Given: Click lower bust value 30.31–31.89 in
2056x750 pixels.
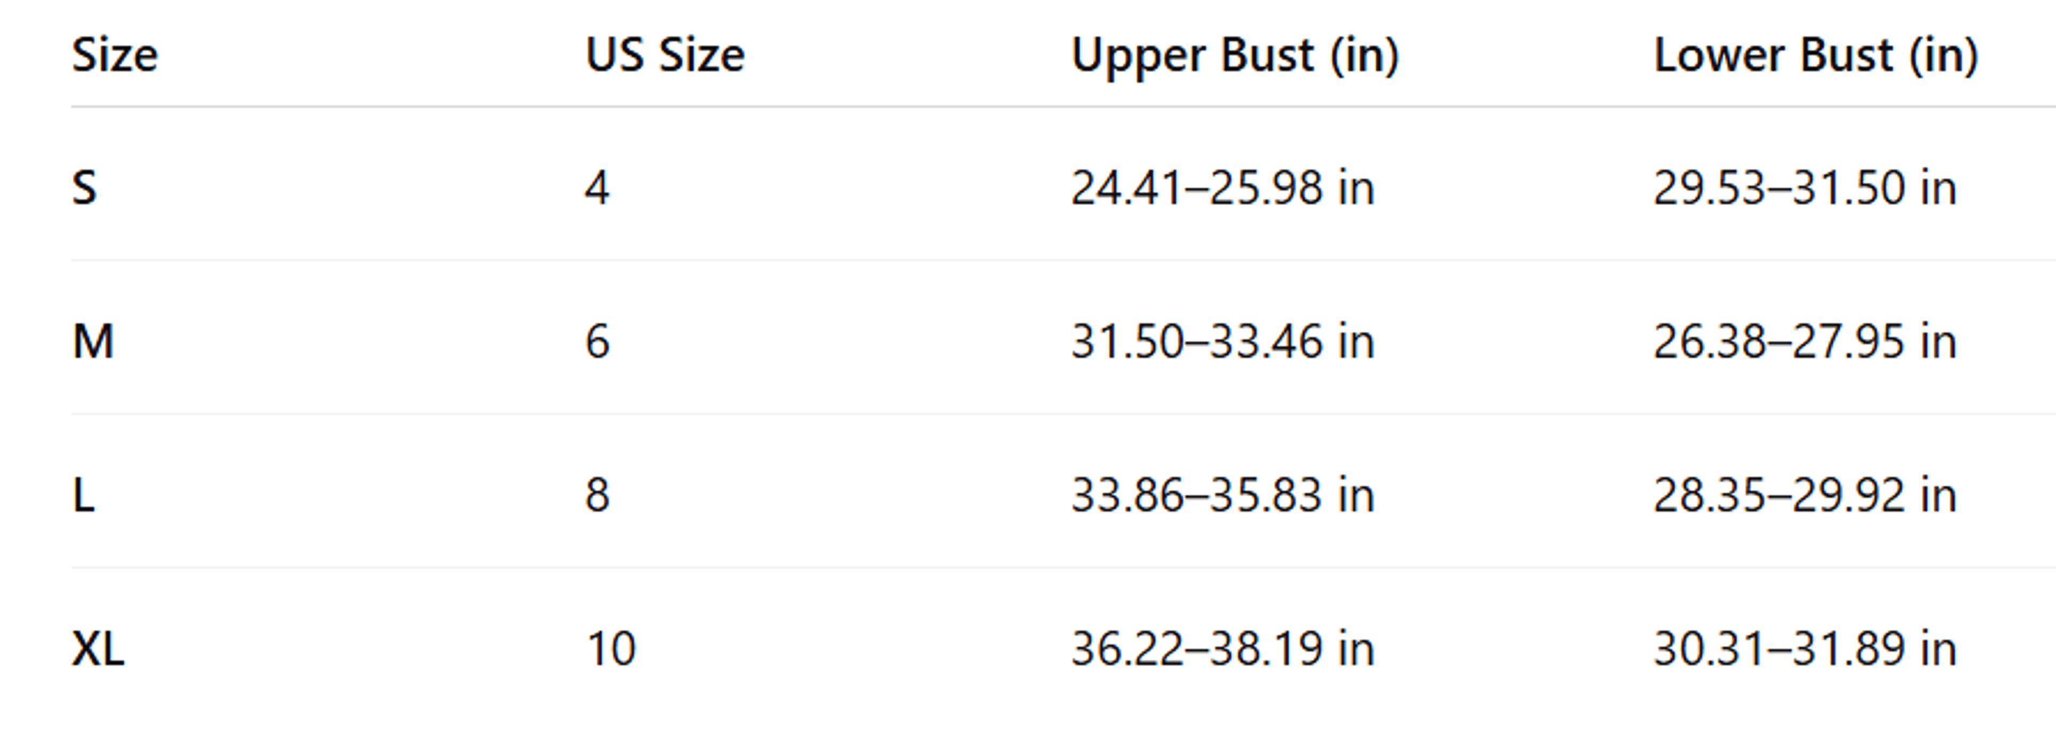Looking at the screenshot, I should (x=1804, y=648).
